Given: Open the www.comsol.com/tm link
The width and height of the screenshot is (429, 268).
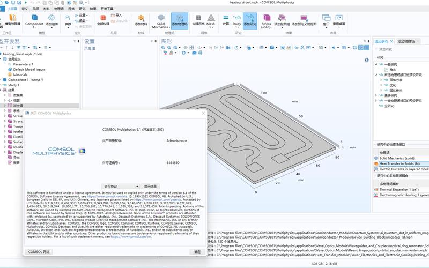Looking at the screenshot, I should [x=131, y=237].
